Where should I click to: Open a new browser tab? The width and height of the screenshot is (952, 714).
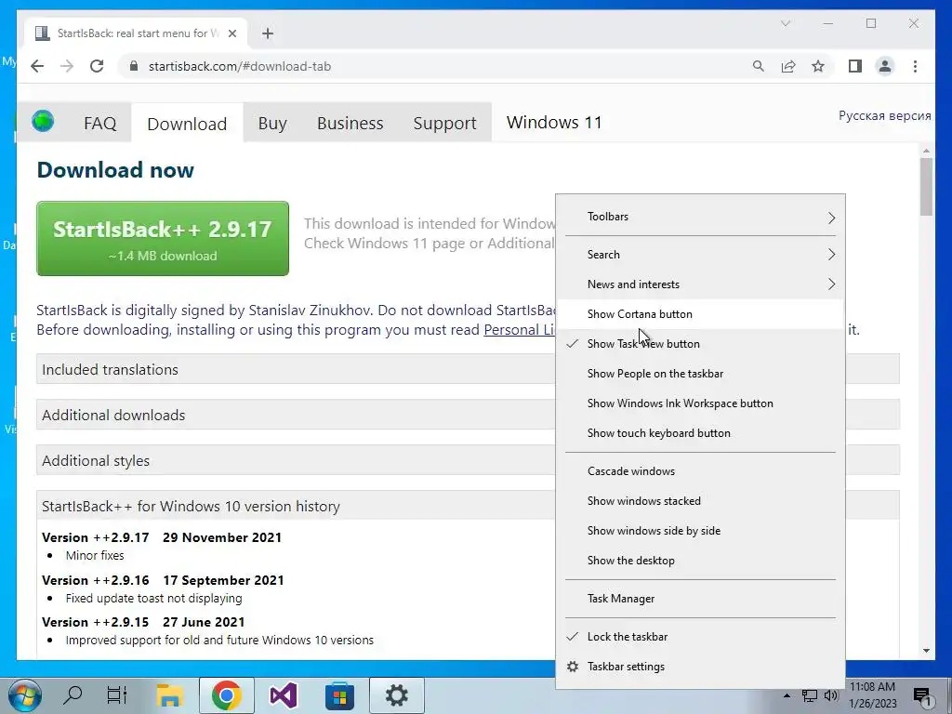[268, 33]
